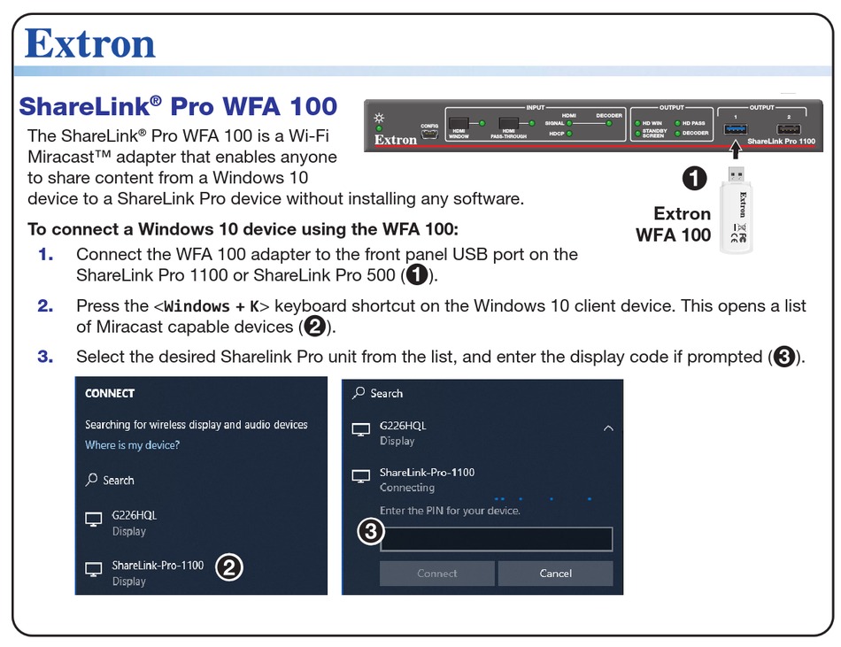Click the power brightness sun icon

379,118
